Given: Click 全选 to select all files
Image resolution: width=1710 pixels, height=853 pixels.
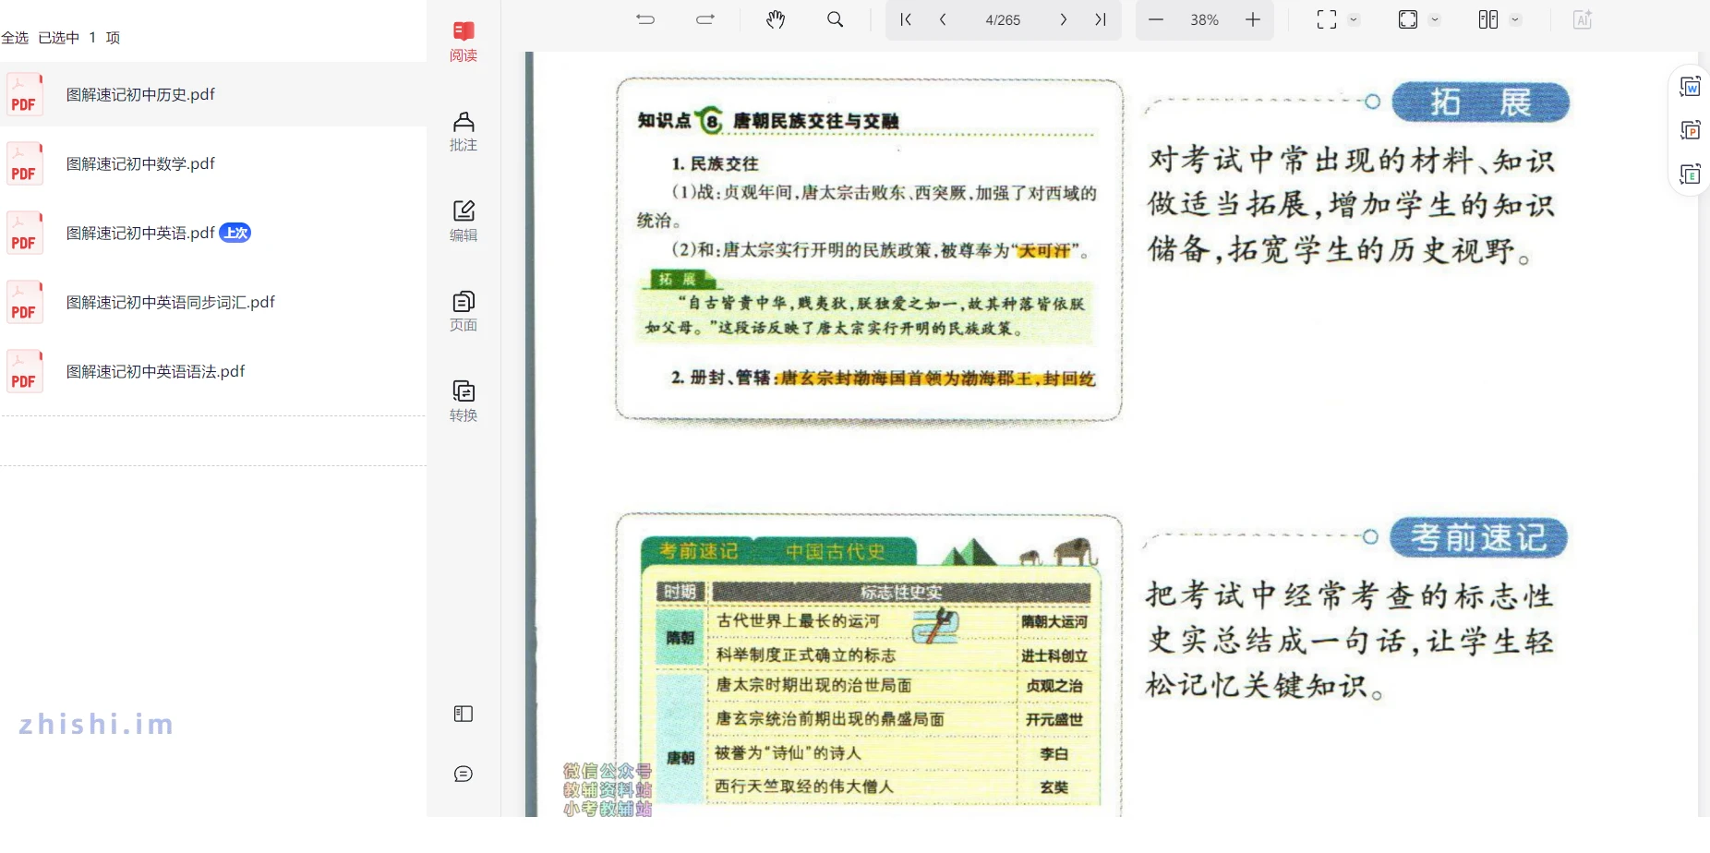Looking at the screenshot, I should (x=15, y=38).
